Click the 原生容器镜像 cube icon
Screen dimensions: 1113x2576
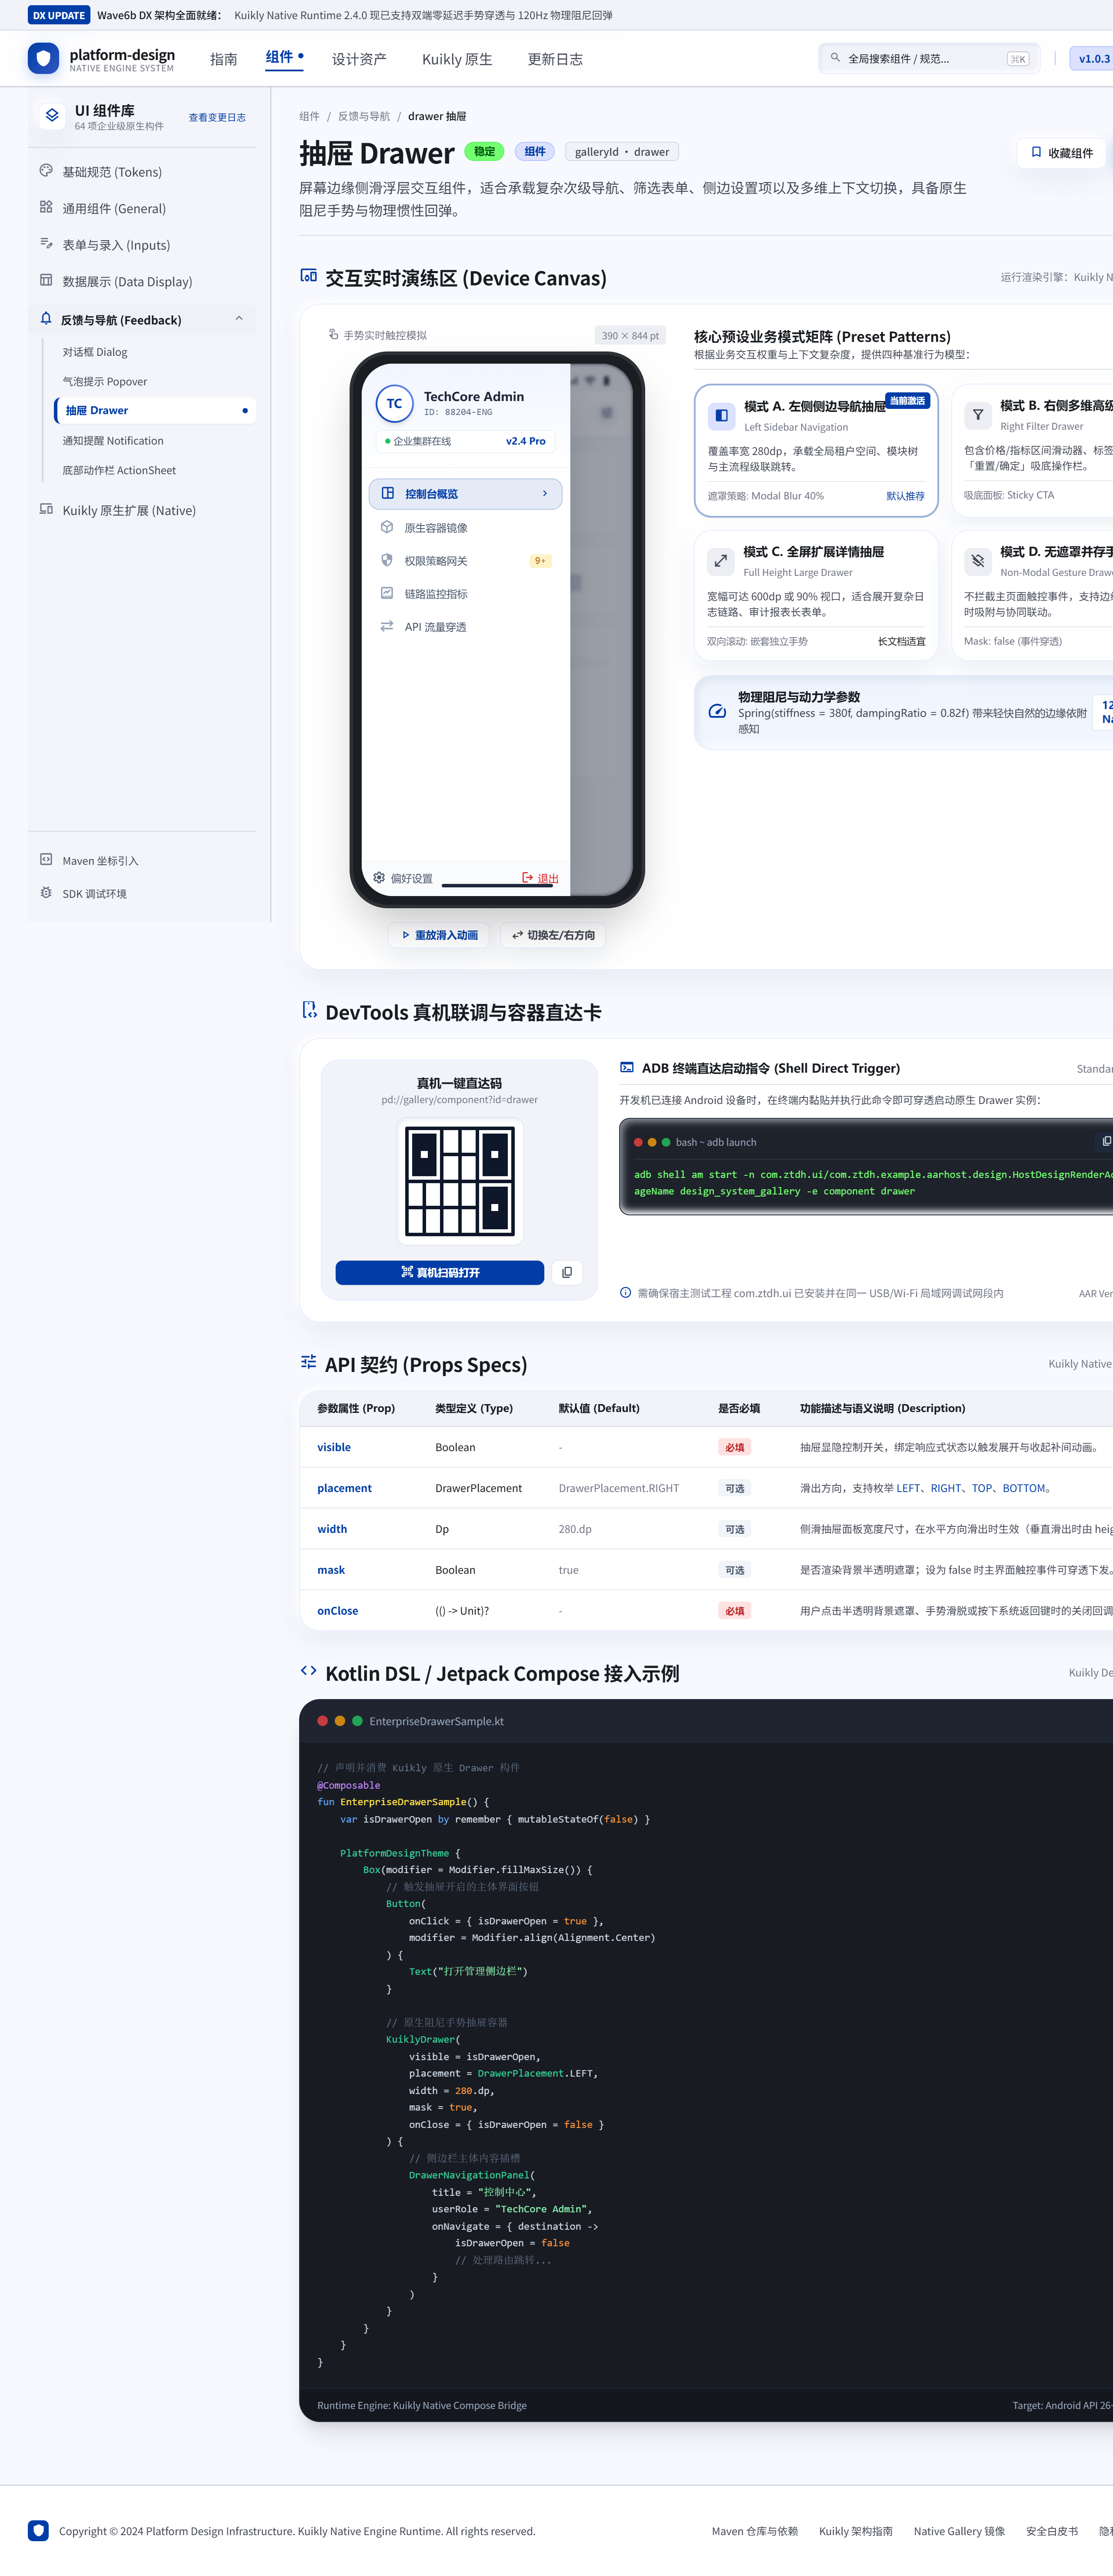tap(387, 527)
